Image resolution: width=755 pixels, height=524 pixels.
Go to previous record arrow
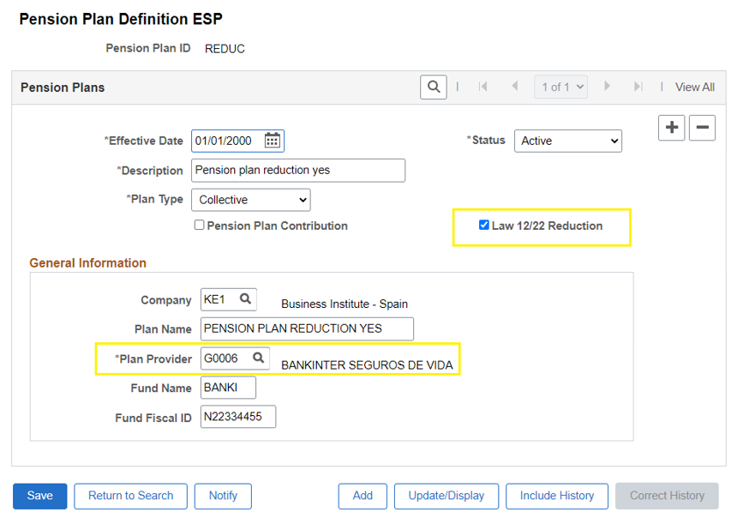click(514, 87)
